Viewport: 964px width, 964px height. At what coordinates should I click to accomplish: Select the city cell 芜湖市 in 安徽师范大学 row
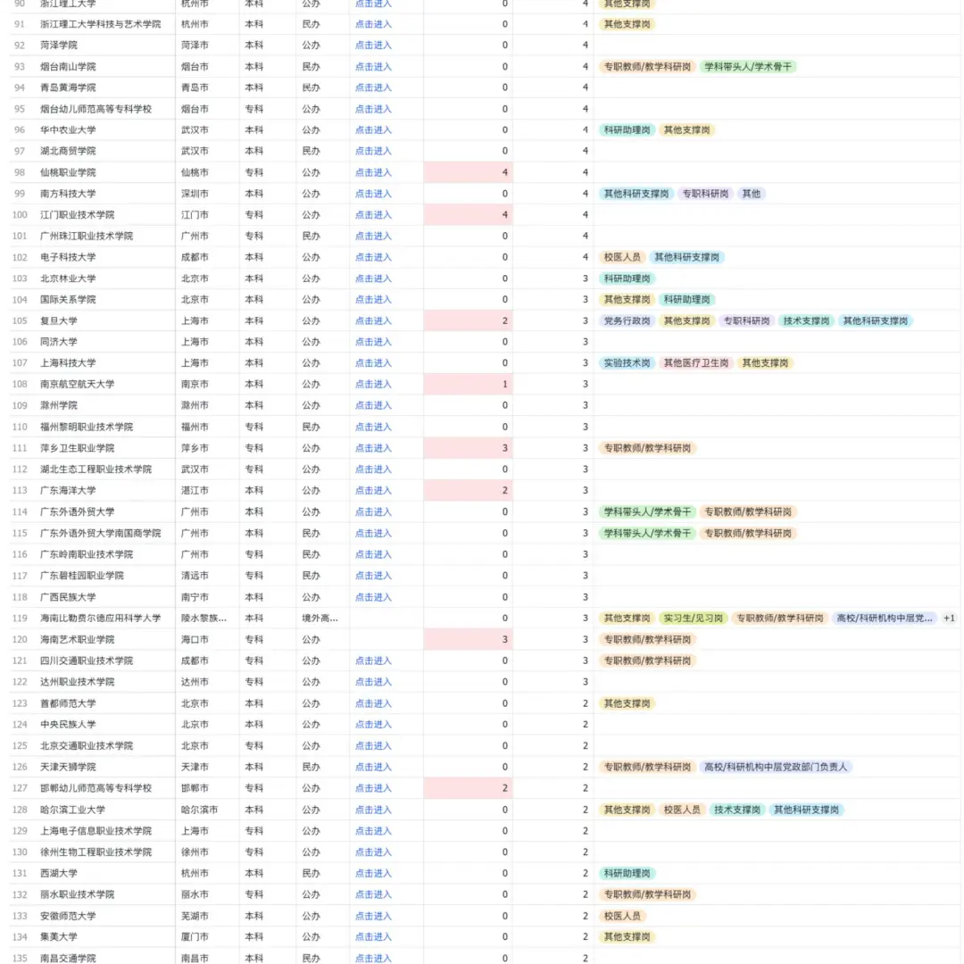(207, 916)
